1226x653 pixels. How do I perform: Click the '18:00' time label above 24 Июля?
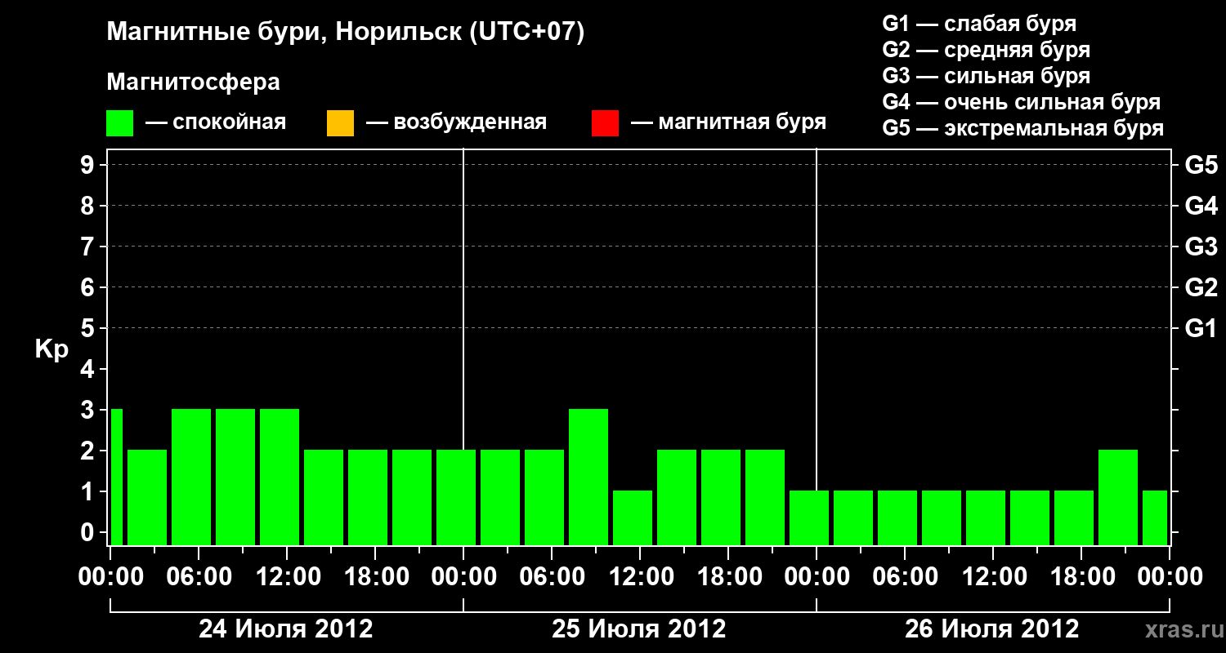(375, 577)
